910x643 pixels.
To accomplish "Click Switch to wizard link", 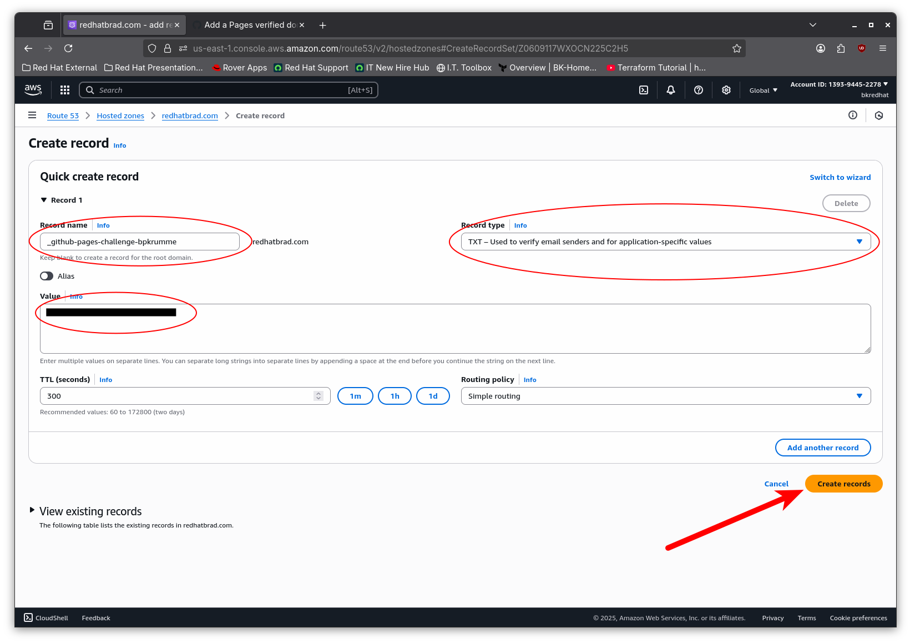I will click(x=840, y=177).
